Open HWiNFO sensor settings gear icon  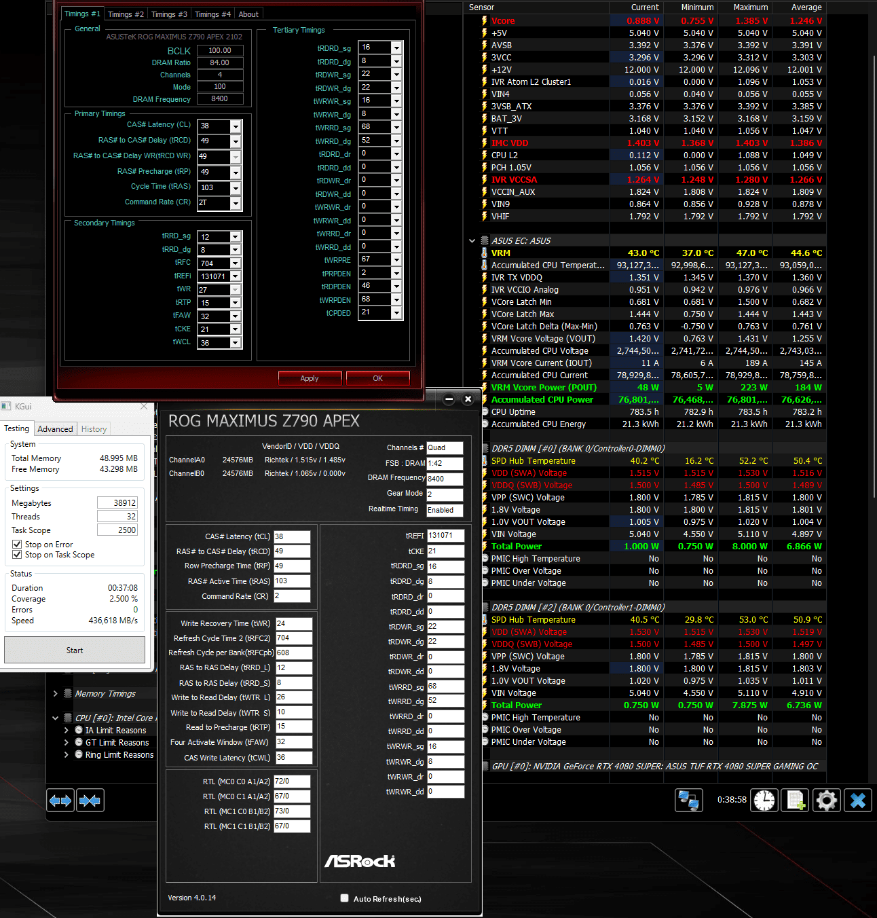(827, 801)
